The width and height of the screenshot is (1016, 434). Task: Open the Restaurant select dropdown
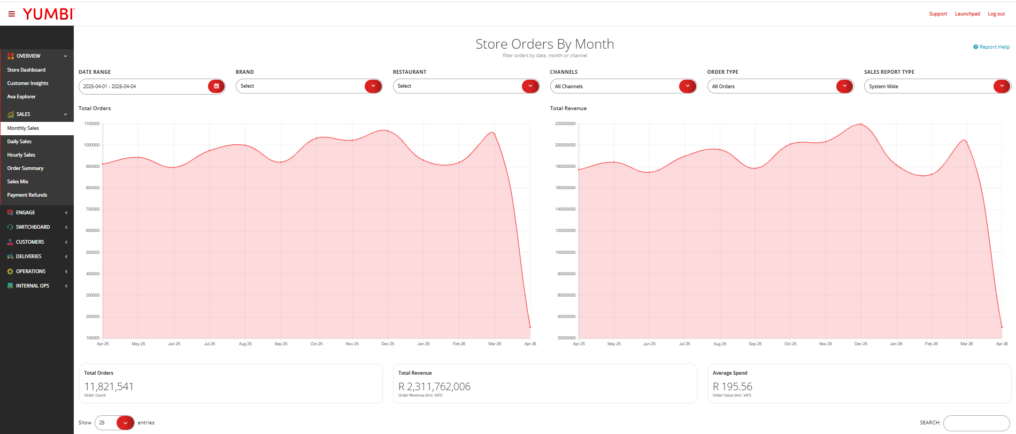pyautogui.click(x=466, y=86)
